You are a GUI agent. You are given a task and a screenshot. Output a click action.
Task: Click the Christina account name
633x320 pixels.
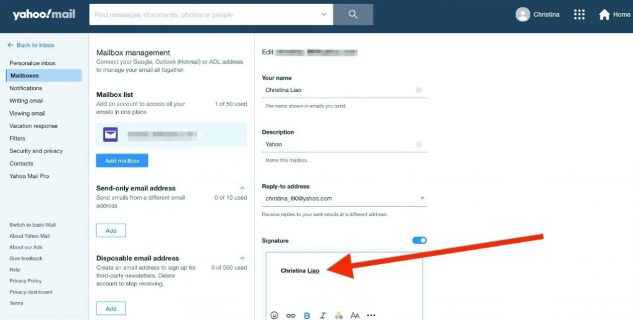(x=546, y=15)
